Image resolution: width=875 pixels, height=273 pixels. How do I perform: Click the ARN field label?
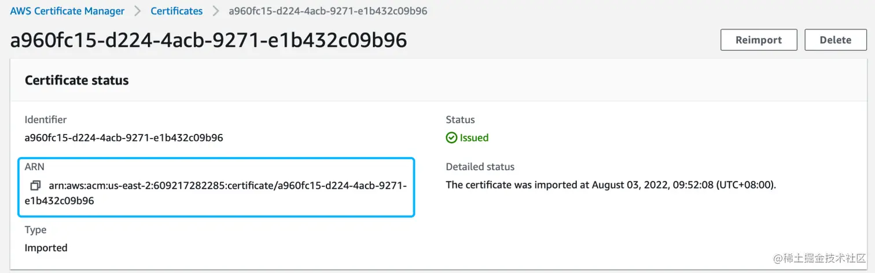tap(34, 167)
